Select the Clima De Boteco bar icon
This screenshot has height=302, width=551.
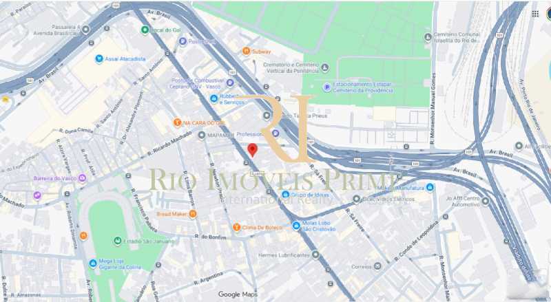coord(237,227)
